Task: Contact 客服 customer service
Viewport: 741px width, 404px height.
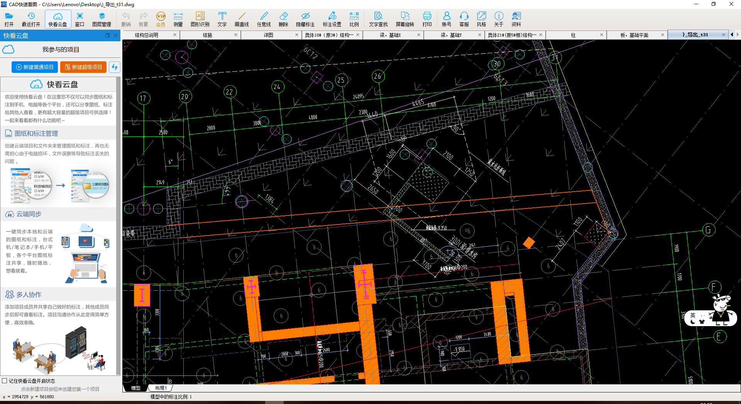Action: [464, 19]
